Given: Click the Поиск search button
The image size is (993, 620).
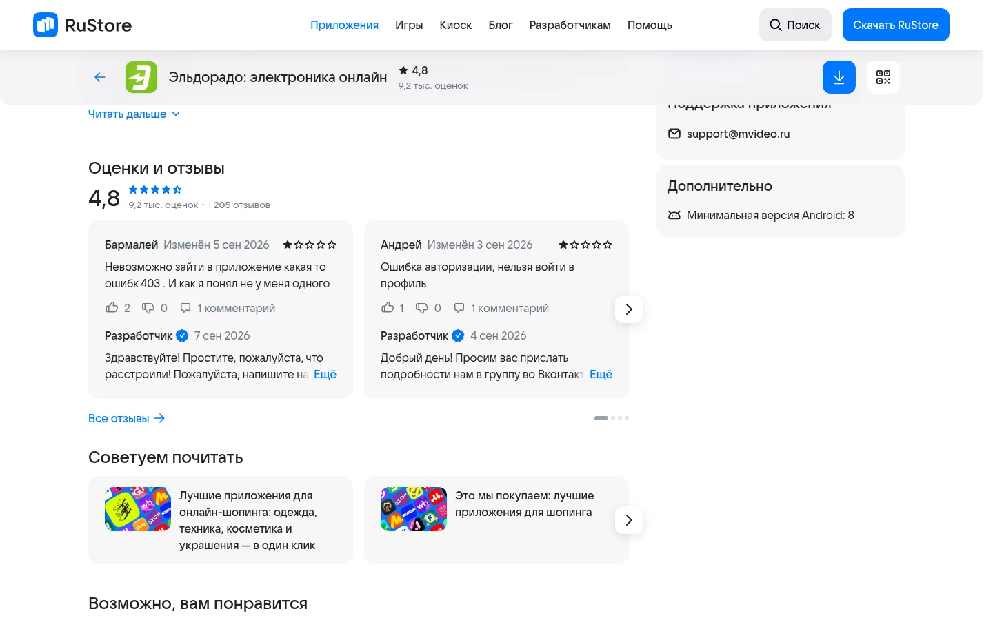Looking at the screenshot, I should [x=795, y=25].
